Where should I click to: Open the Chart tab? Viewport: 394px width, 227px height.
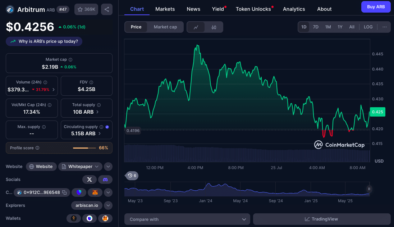click(137, 9)
